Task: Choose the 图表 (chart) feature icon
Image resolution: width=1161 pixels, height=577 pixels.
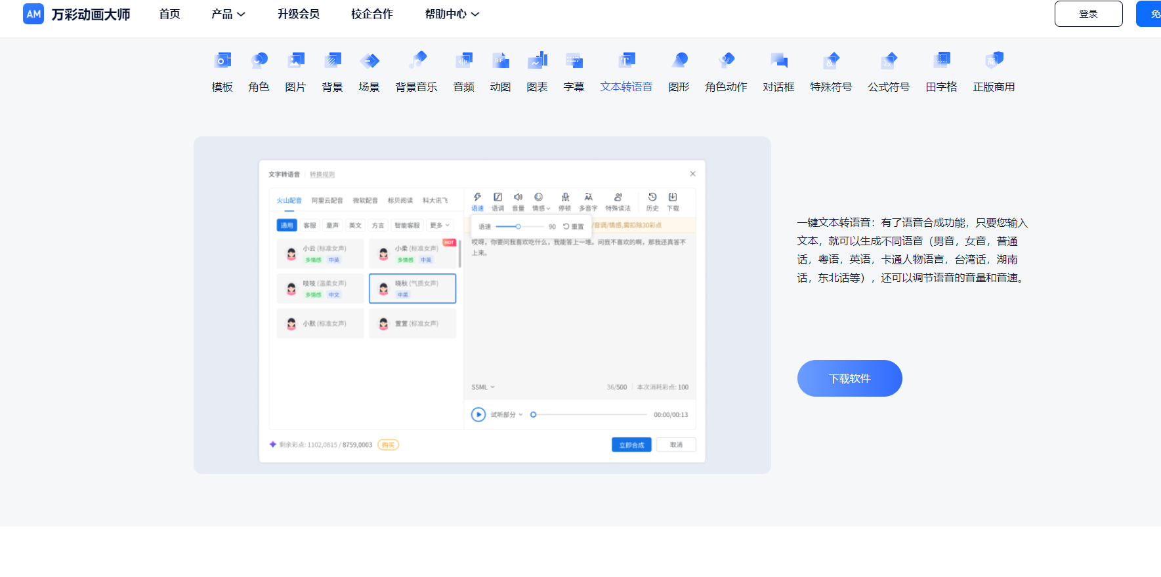Action: click(538, 61)
